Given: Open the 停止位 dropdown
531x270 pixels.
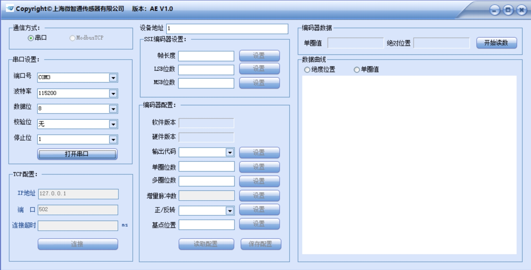Looking at the screenshot, I should tap(113, 139).
